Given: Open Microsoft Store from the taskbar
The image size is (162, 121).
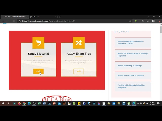Looking at the screenshot, I should point(69,103).
